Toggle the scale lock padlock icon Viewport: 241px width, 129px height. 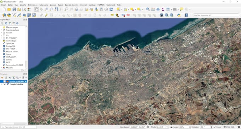[x=172, y=127]
